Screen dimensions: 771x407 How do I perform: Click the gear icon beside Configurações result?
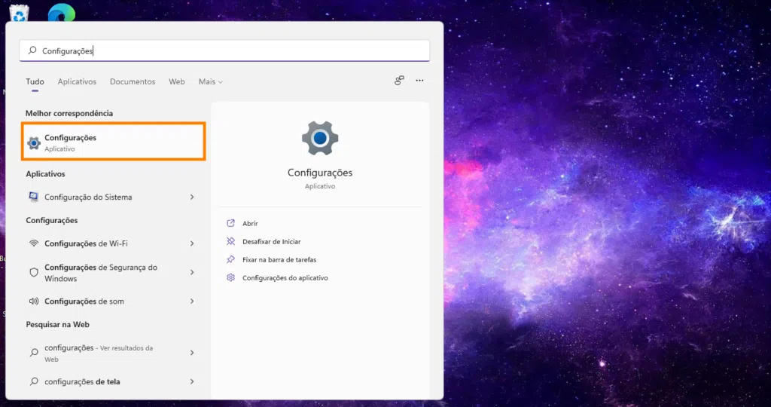(34, 143)
